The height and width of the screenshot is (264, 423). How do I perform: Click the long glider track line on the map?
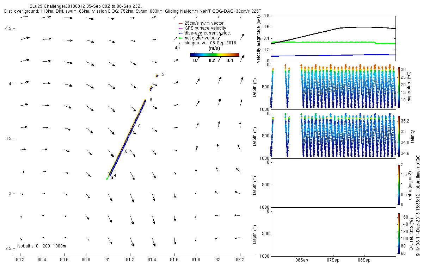[127, 139]
